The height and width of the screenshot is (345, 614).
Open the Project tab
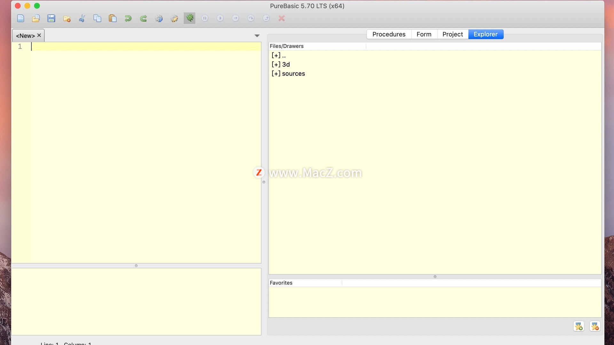coord(453,34)
